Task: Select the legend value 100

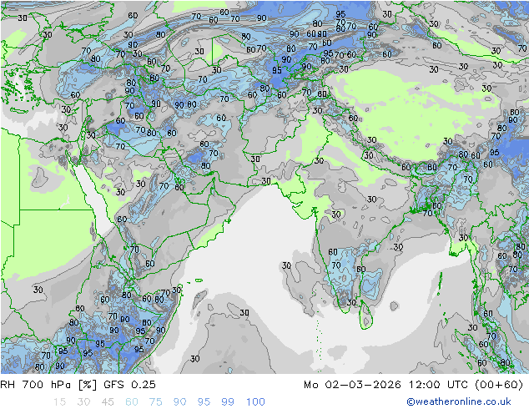Action: pos(255,401)
